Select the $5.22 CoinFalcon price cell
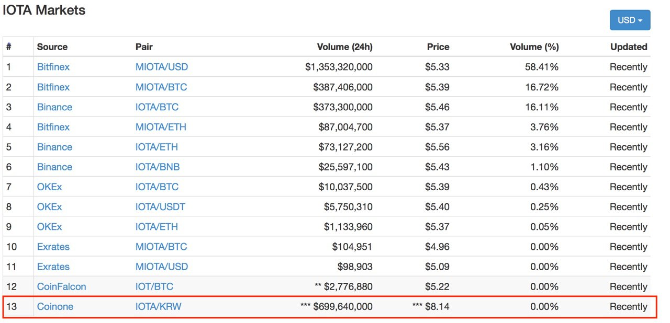Screen dimensions: 670x323 click(438, 286)
